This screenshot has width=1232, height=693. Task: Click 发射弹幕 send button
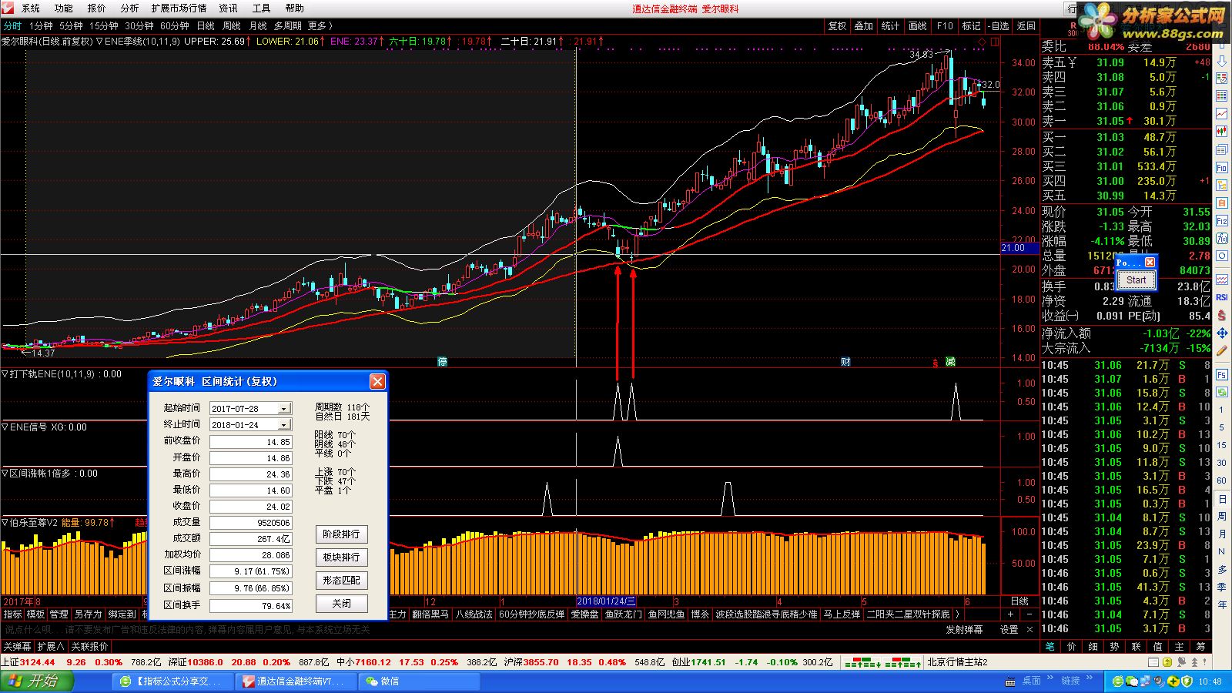pos(965,630)
